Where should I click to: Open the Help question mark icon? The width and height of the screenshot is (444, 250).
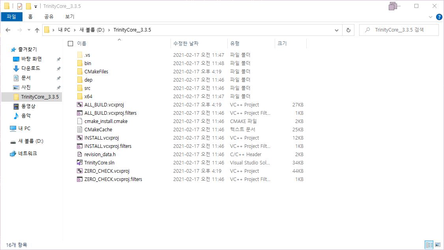tap(439, 17)
